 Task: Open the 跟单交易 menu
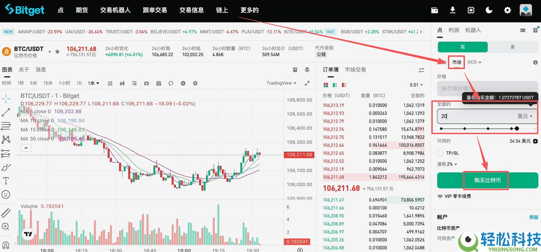tap(155, 10)
